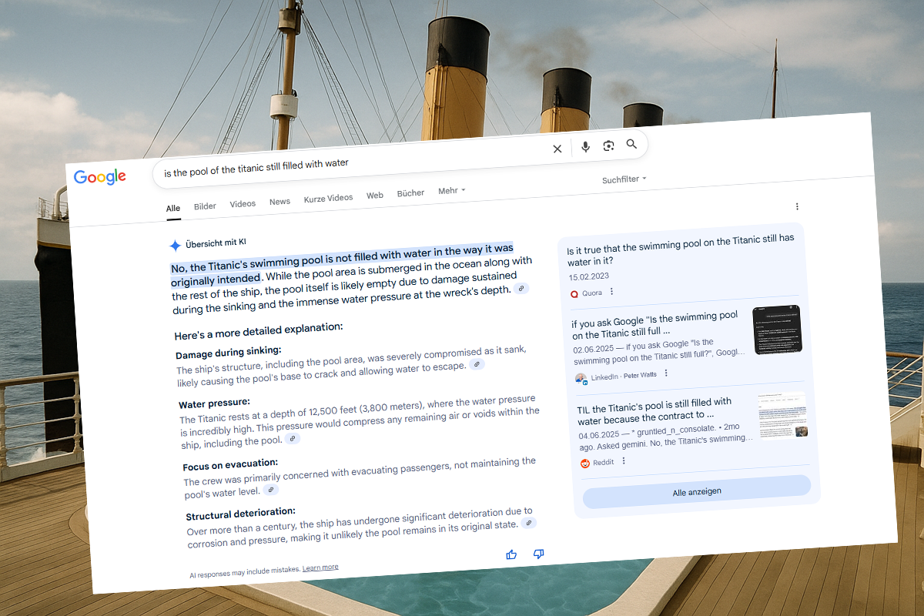The image size is (924, 616).
Task: Click the "Here's a more detailed explanation:" heading
Action: (x=259, y=331)
